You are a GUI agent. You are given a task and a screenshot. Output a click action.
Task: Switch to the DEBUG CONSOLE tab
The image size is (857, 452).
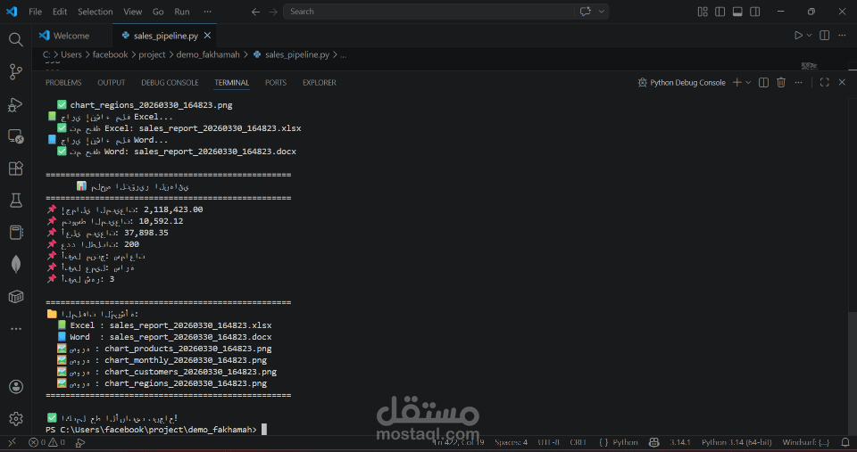click(170, 82)
